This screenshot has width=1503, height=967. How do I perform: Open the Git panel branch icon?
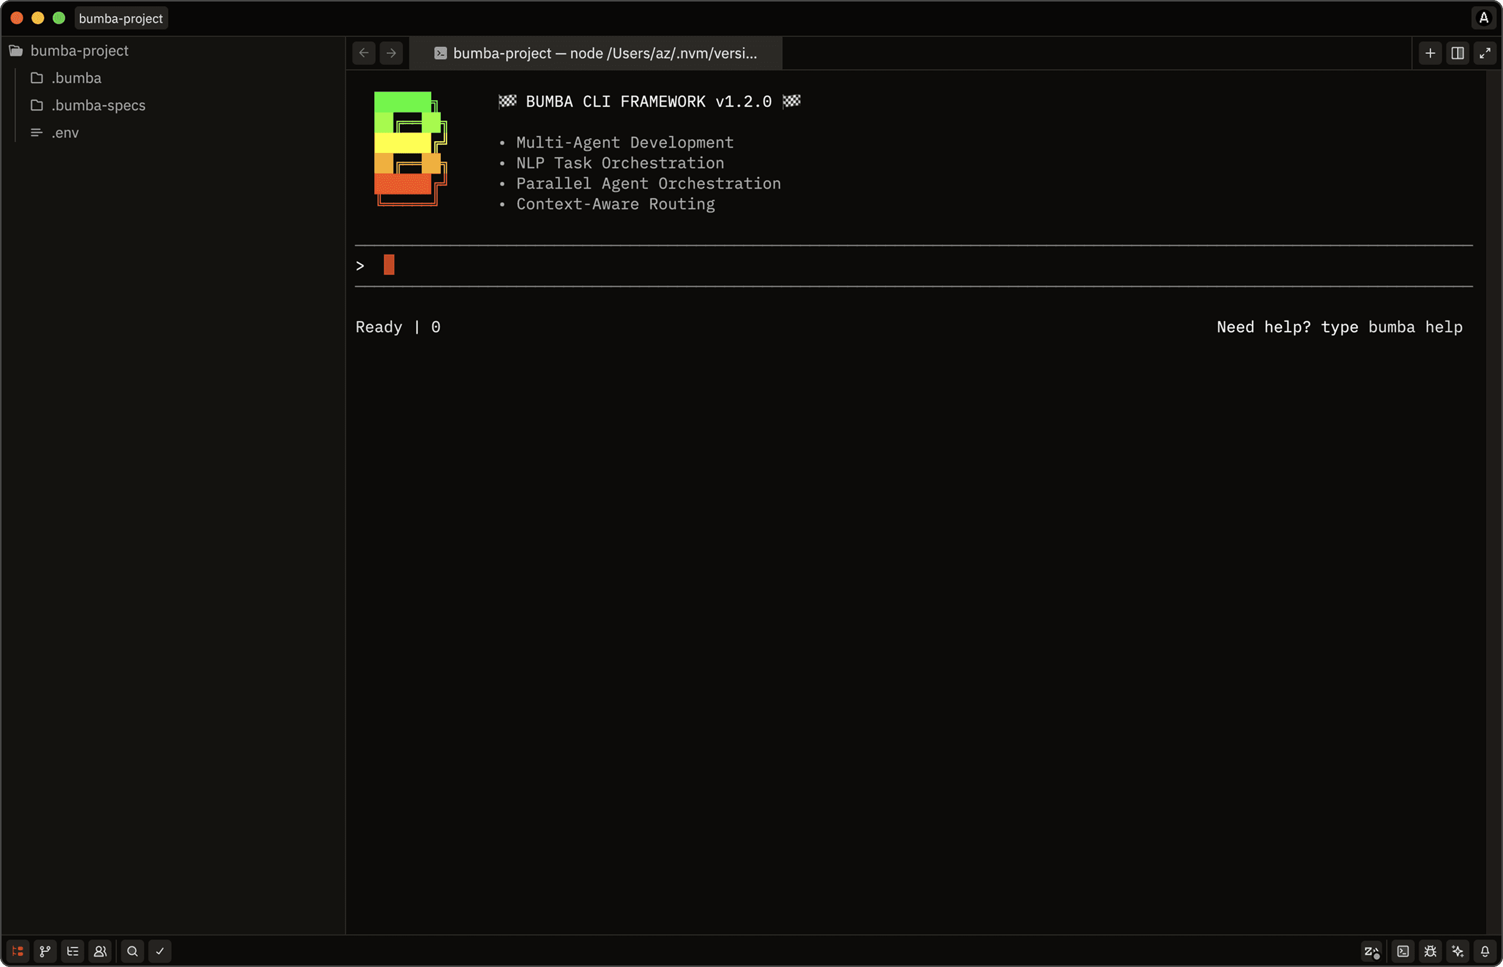45,951
